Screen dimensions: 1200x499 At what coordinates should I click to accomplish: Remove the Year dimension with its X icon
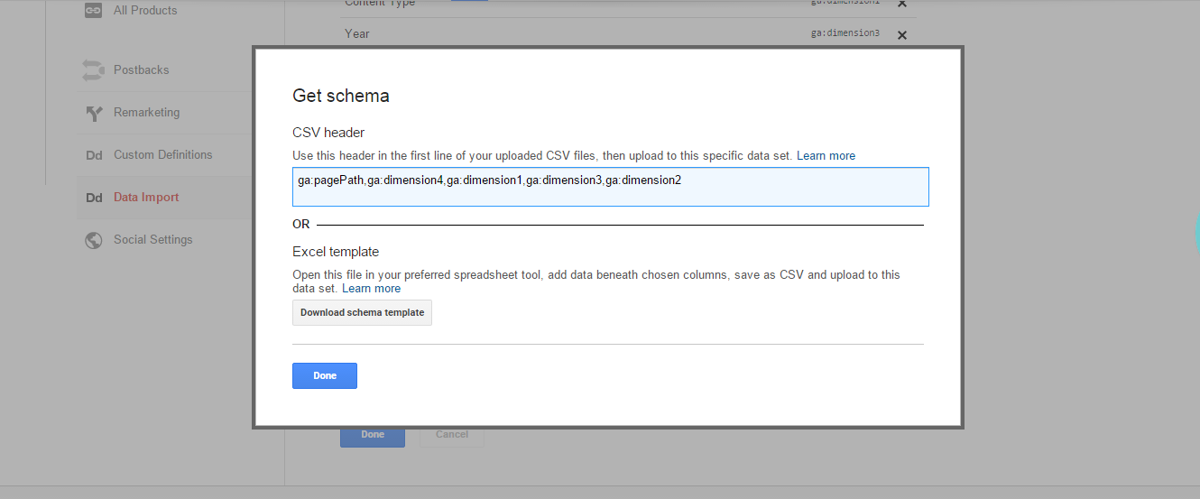(x=901, y=35)
